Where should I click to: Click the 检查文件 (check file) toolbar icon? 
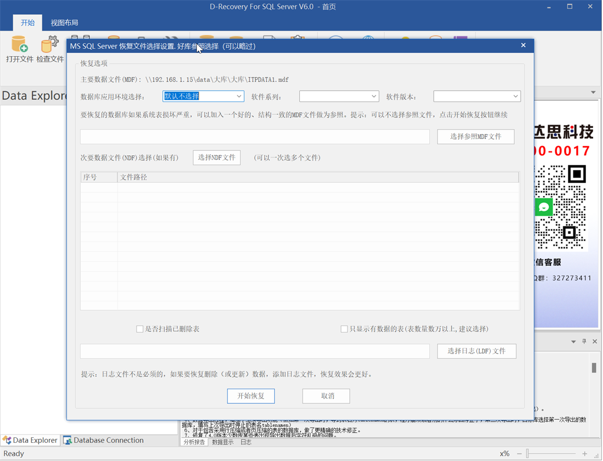(50, 44)
